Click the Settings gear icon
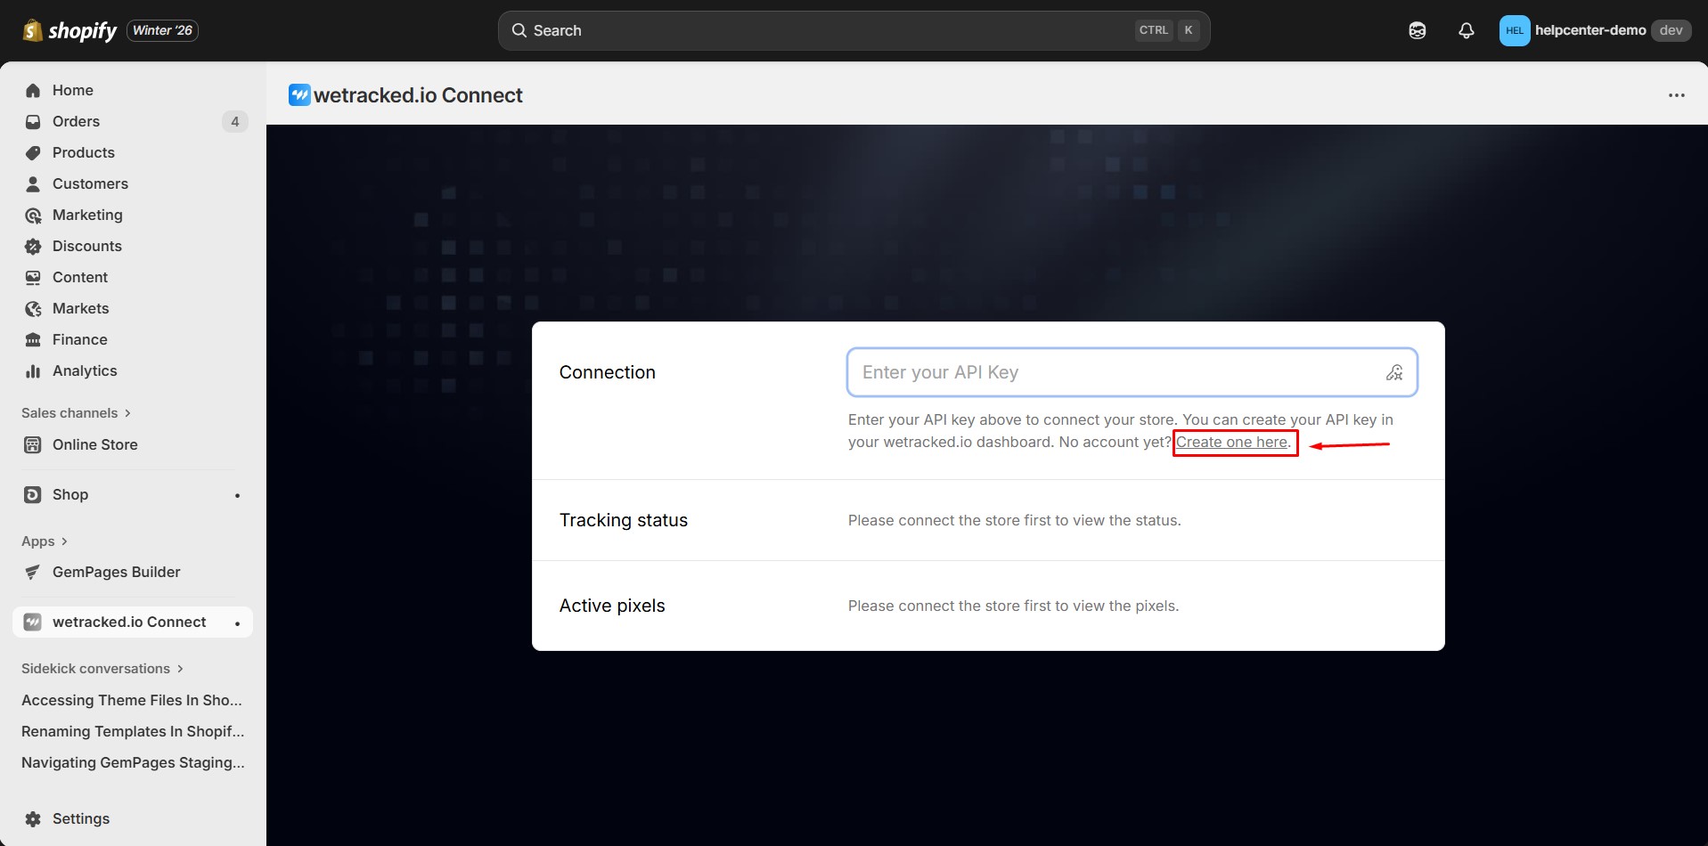Viewport: 1708px width, 846px height. click(33, 819)
